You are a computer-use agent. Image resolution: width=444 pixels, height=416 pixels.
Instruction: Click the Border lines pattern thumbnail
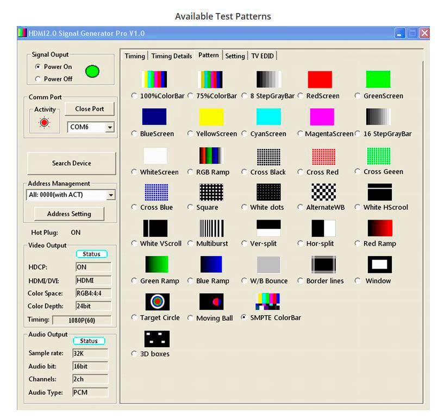pyautogui.click(x=324, y=265)
